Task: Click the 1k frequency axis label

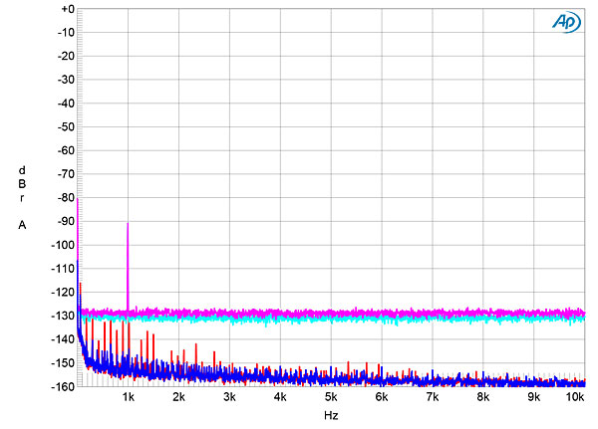Action: tap(129, 397)
